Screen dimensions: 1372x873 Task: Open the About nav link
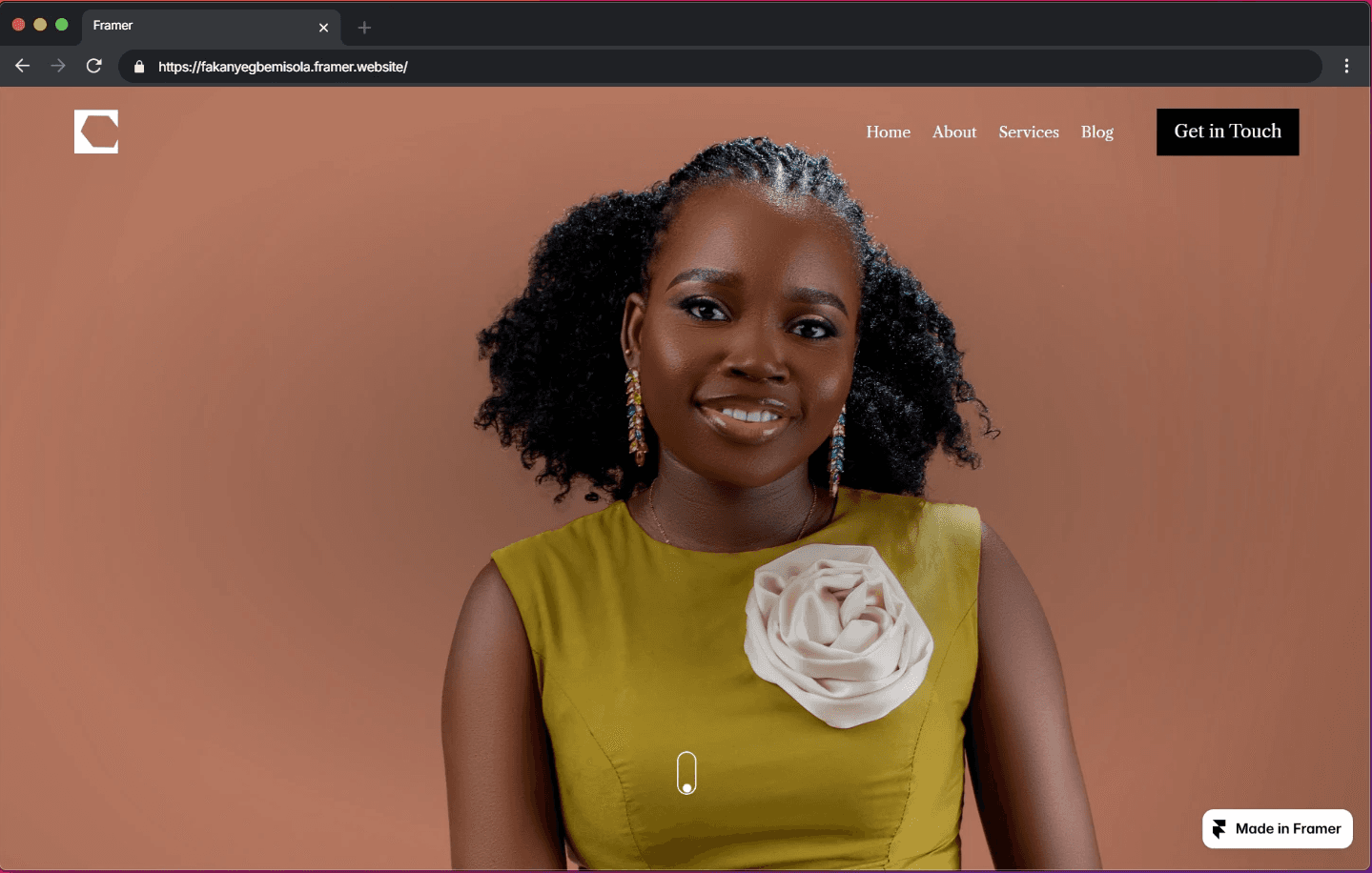click(x=954, y=132)
